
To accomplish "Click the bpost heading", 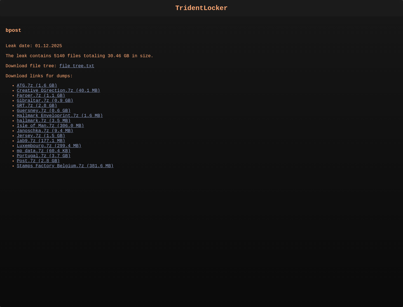I will pos(13,30).
